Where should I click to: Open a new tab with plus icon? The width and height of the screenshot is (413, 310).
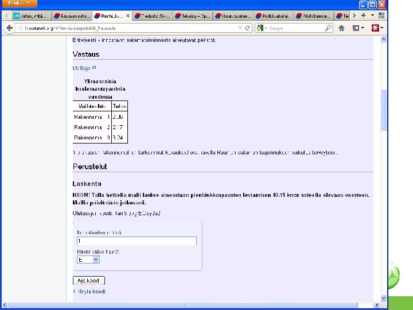point(364,15)
